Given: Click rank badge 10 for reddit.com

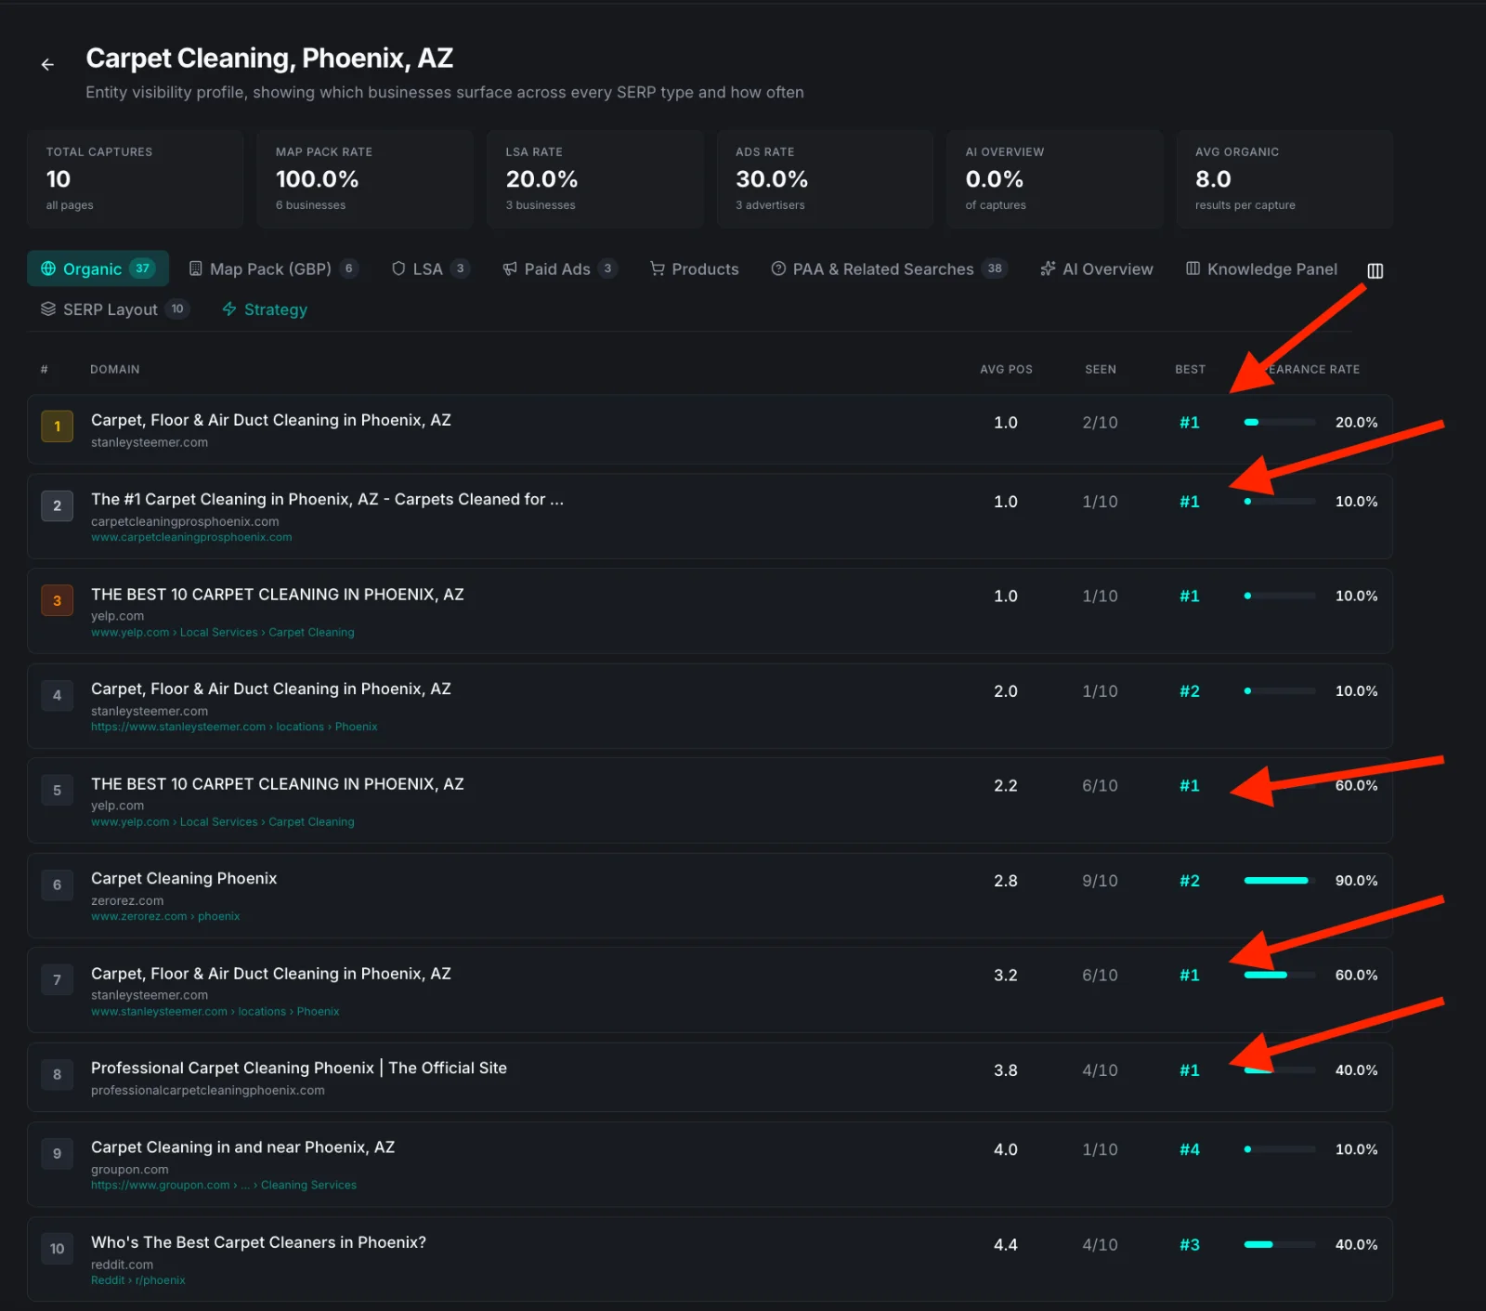Looking at the screenshot, I should 57,1249.
